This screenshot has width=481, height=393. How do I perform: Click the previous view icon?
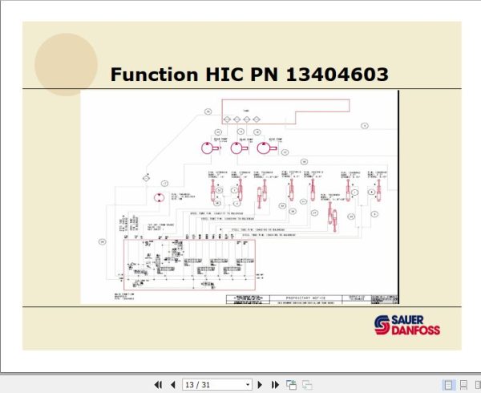tap(291, 385)
